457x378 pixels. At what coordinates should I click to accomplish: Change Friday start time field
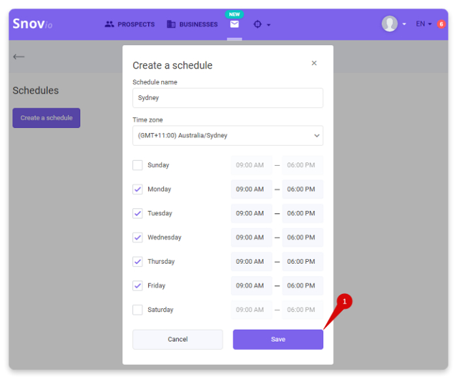[x=251, y=285]
